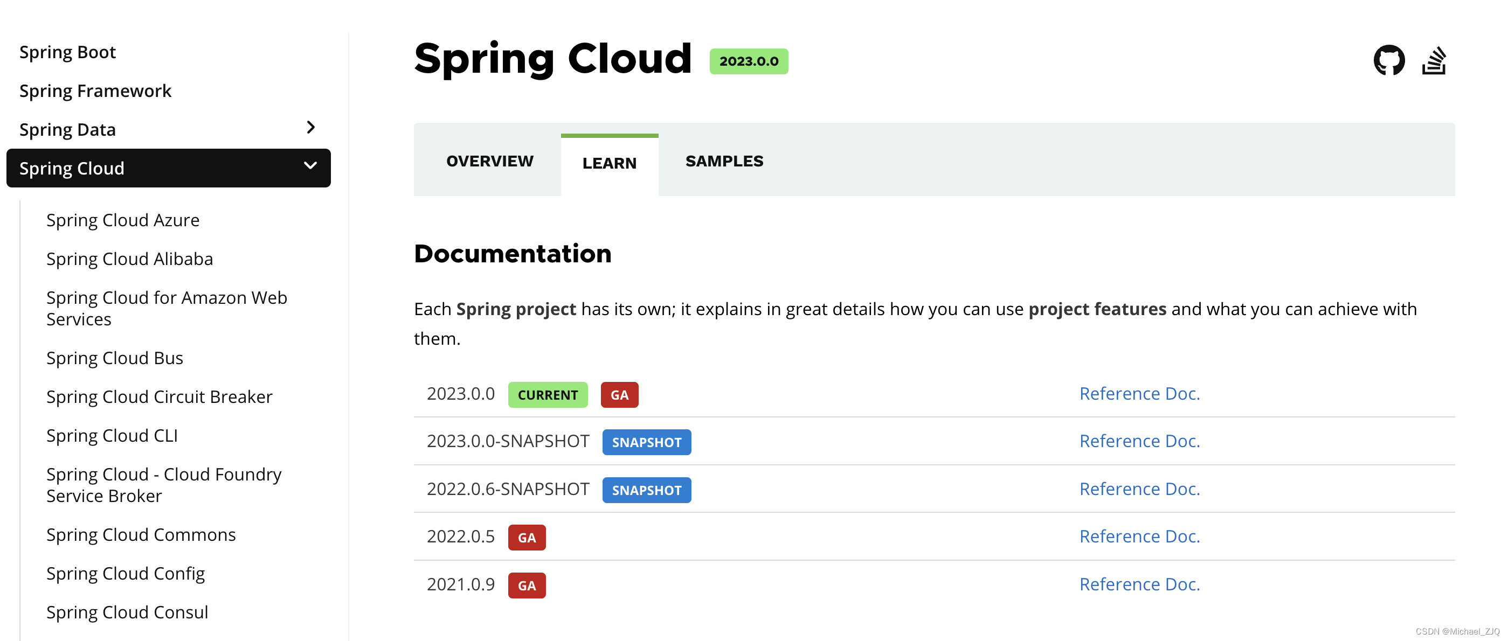This screenshot has height=641, width=1508.
Task: Click the GA badge beside 2021.0.9
Action: click(526, 586)
